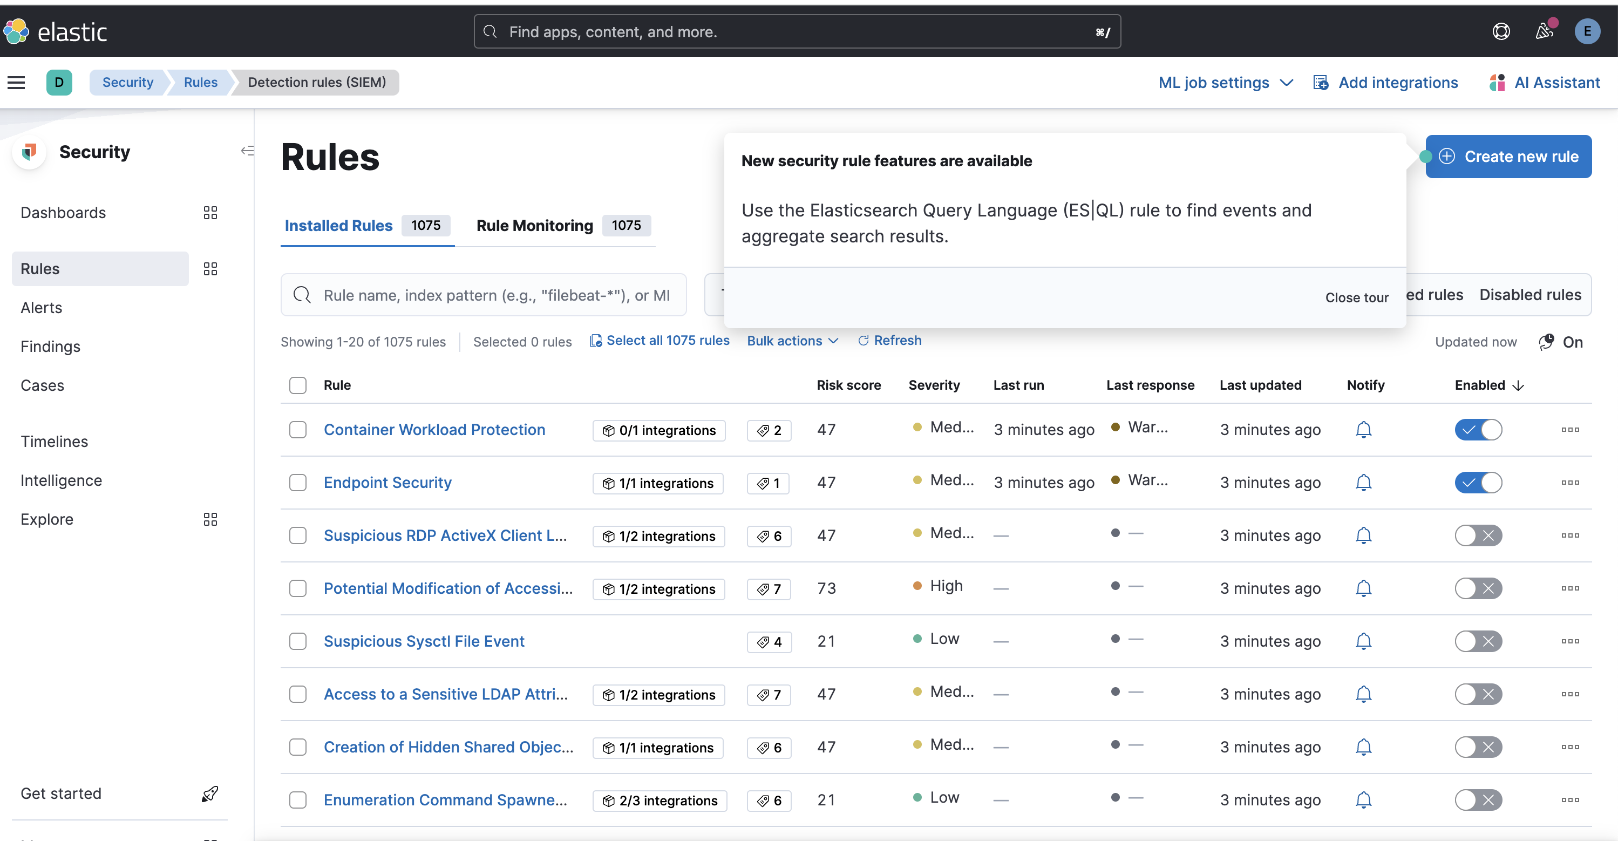This screenshot has width=1618, height=841.
Task: Click 0/1 integrations badge on Container Workload Protection
Action: (659, 430)
